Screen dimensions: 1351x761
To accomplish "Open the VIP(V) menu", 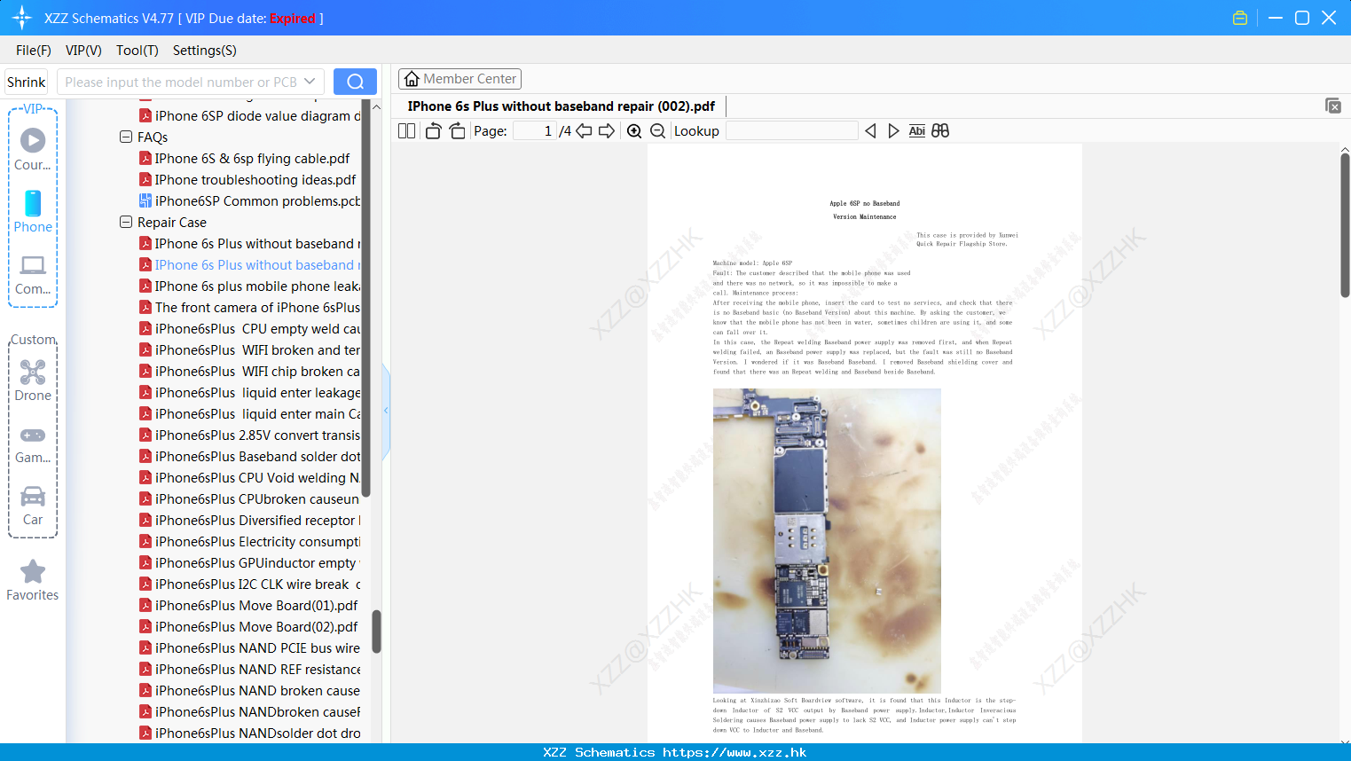I will (83, 51).
